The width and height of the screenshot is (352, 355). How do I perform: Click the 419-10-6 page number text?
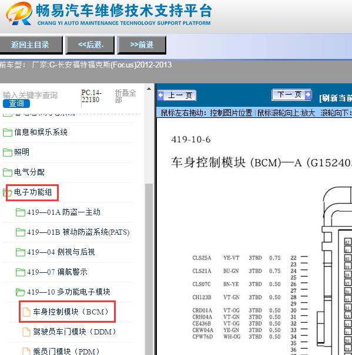(x=191, y=140)
